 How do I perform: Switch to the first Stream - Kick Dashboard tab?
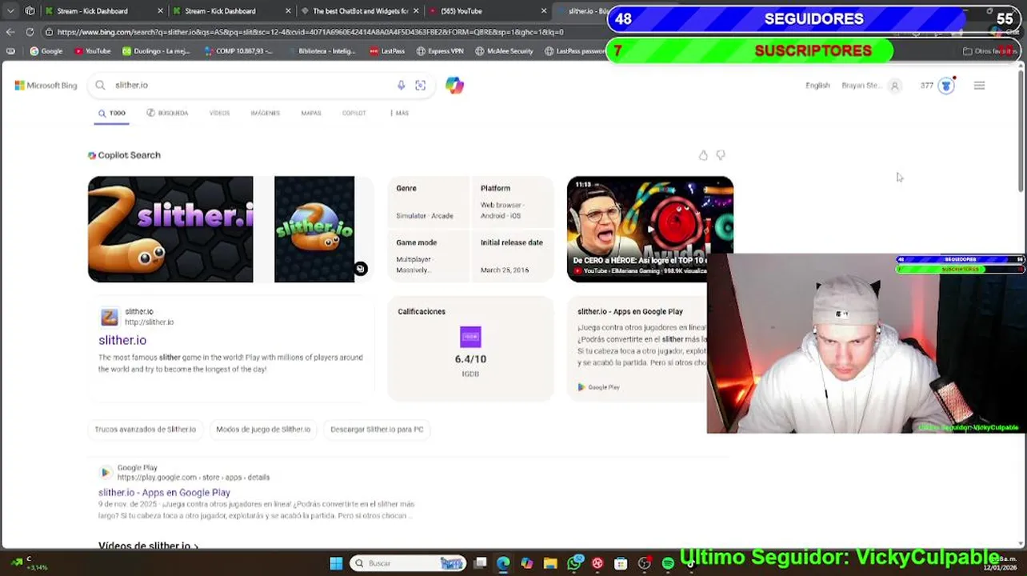[x=92, y=11]
